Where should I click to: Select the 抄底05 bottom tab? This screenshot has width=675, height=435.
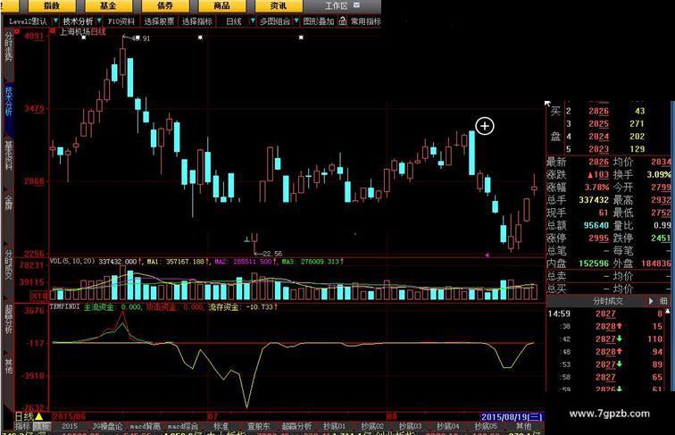point(486,426)
